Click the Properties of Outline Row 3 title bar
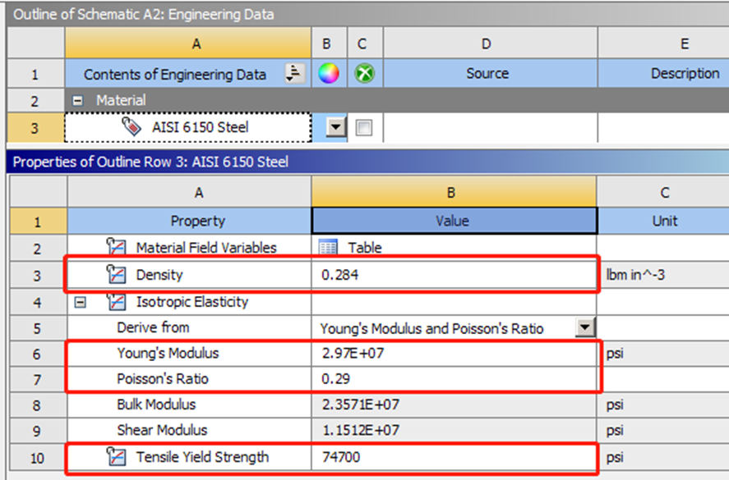Image resolution: width=729 pixels, height=480 pixels. pyautogui.click(x=367, y=162)
